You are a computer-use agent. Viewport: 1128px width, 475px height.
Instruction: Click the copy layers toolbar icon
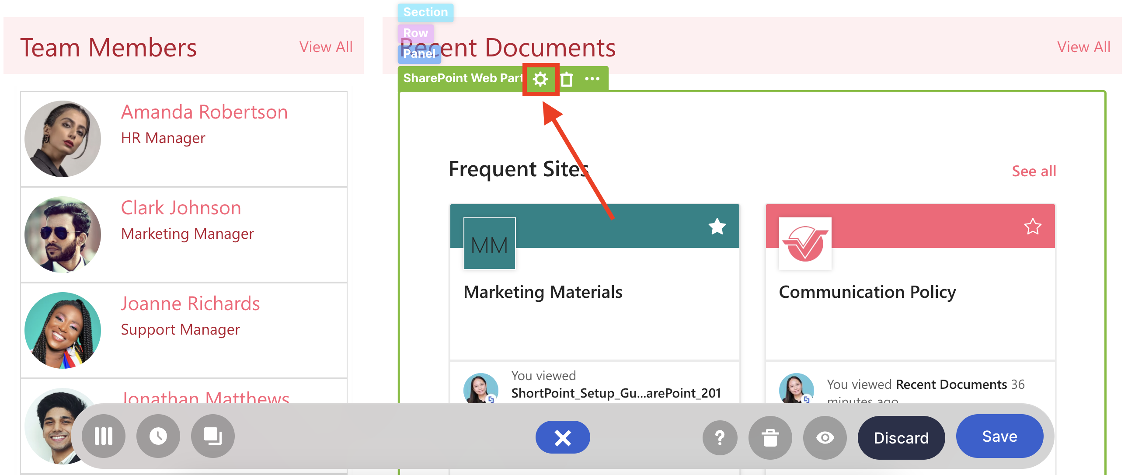tap(213, 436)
